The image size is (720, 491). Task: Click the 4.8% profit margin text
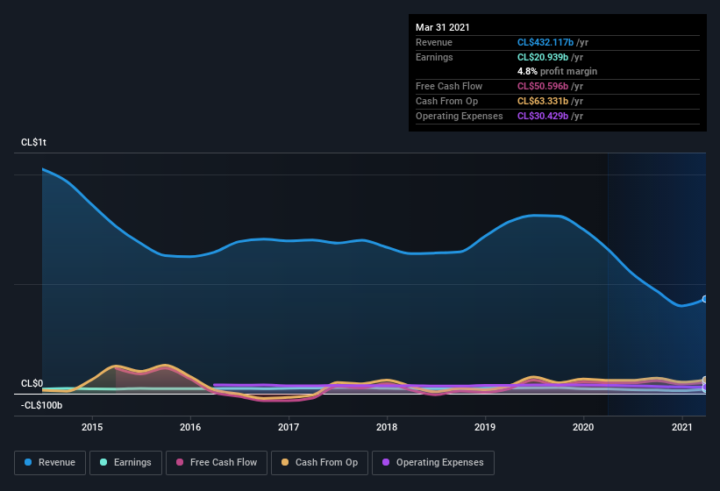[x=558, y=71]
